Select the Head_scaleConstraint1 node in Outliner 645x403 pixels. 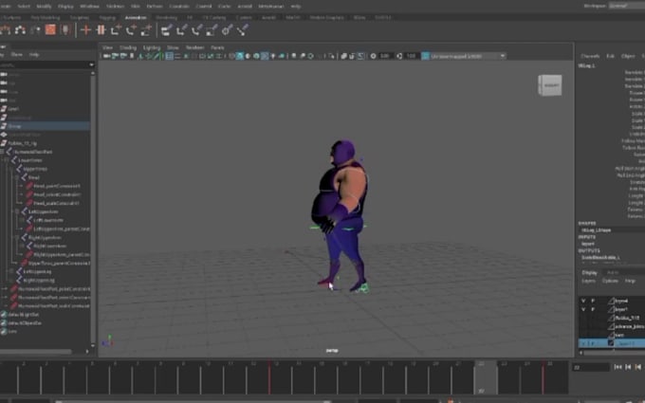pos(56,203)
